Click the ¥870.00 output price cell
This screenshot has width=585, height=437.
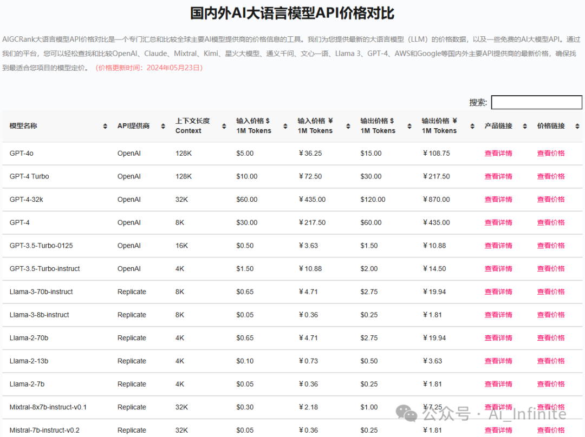(436, 200)
